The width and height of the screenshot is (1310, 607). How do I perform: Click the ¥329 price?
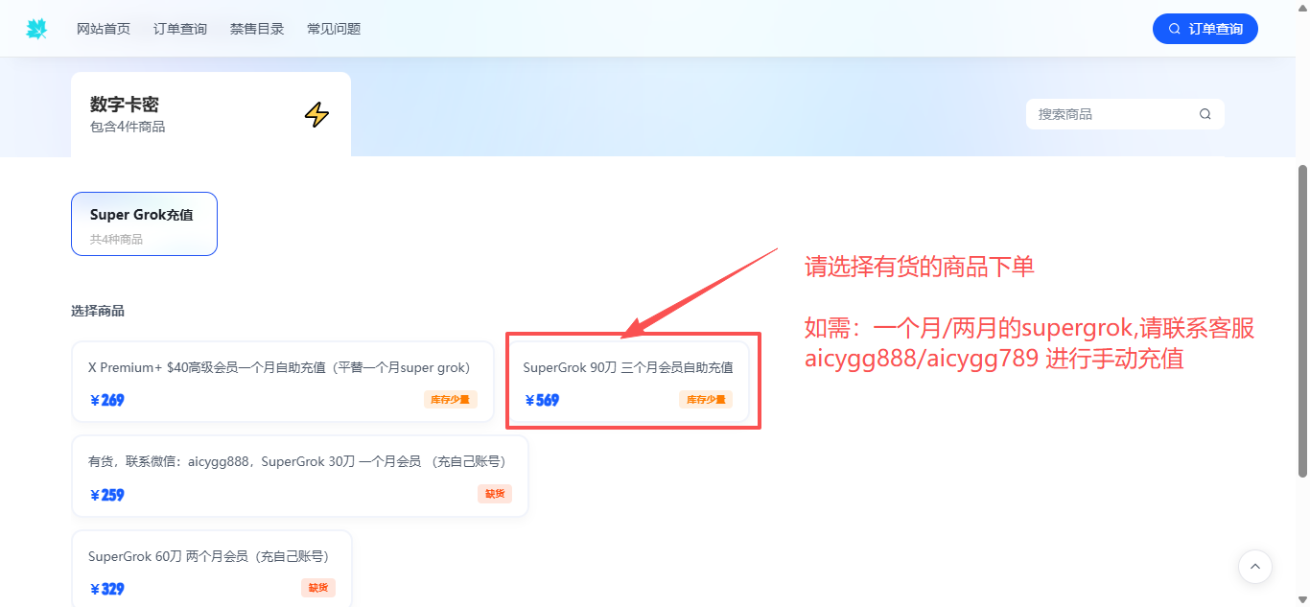click(x=107, y=590)
